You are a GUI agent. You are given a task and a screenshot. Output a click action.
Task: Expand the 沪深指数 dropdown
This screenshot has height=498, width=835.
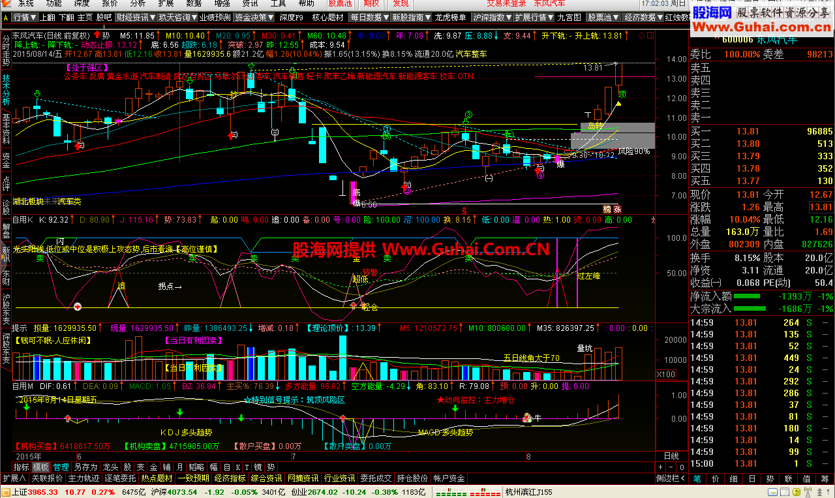point(491,18)
